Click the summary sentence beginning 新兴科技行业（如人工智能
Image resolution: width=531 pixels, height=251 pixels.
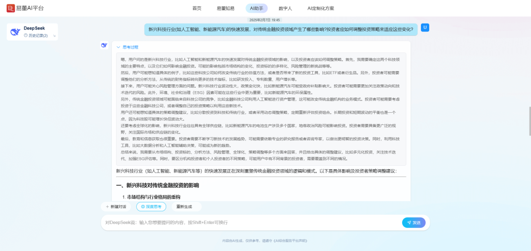point(256,171)
